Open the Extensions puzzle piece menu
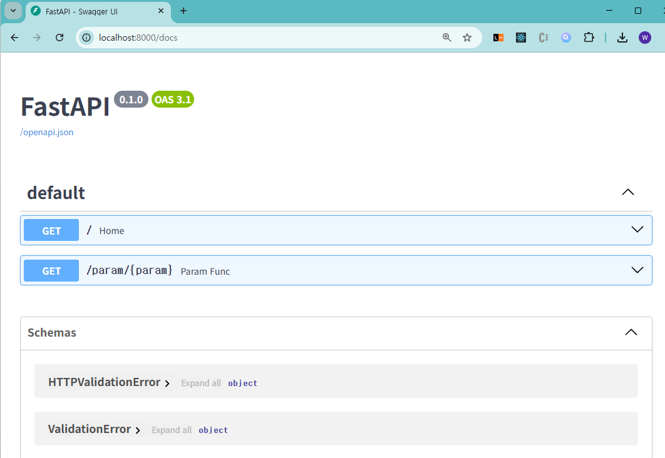The height and width of the screenshot is (458, 665). pos(589,38)
